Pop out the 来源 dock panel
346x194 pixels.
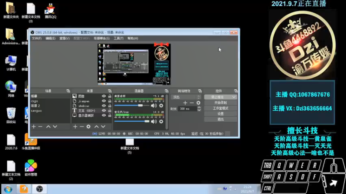[110, 91]
